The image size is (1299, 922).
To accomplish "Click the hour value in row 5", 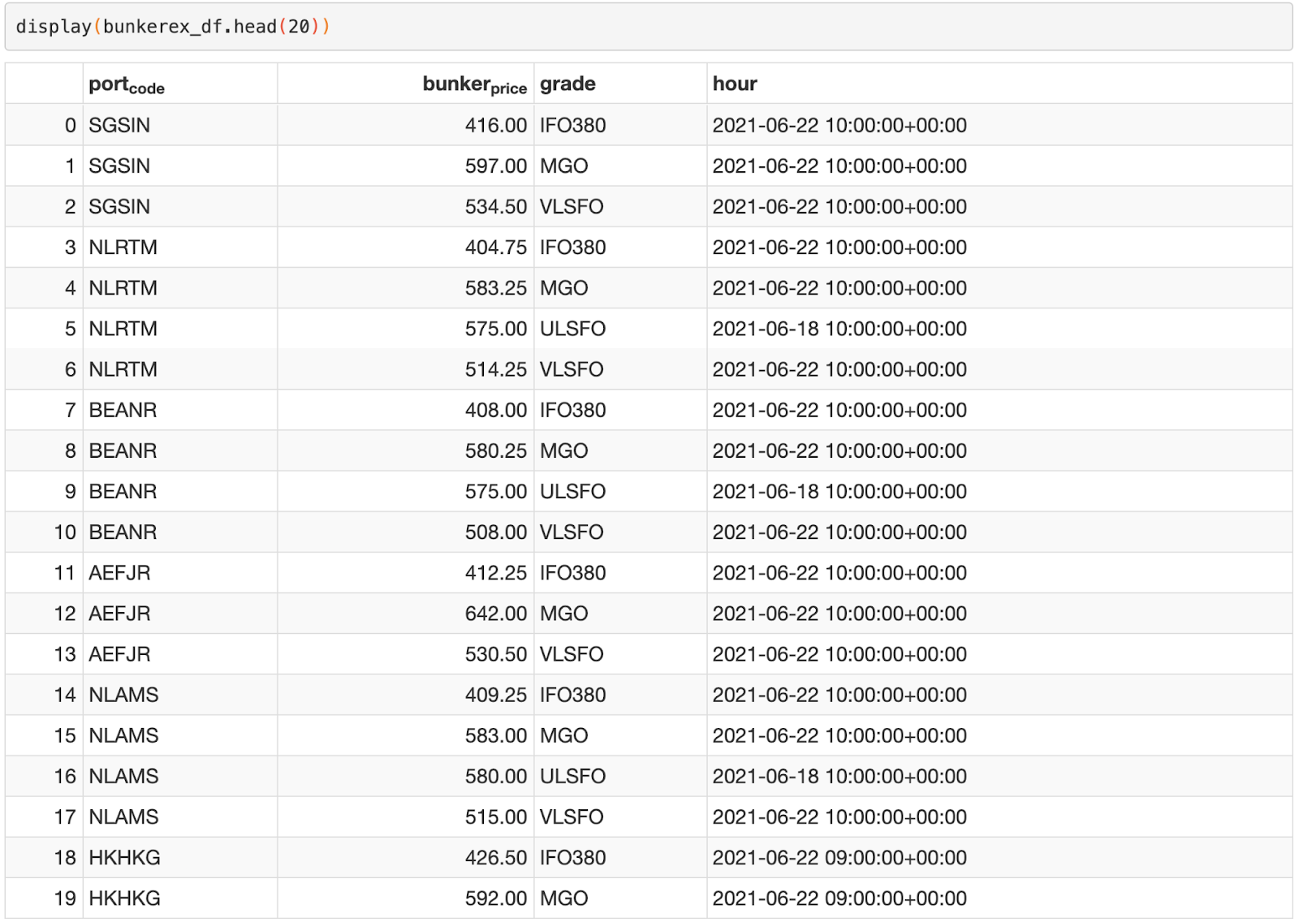I will tap(839, 329).
